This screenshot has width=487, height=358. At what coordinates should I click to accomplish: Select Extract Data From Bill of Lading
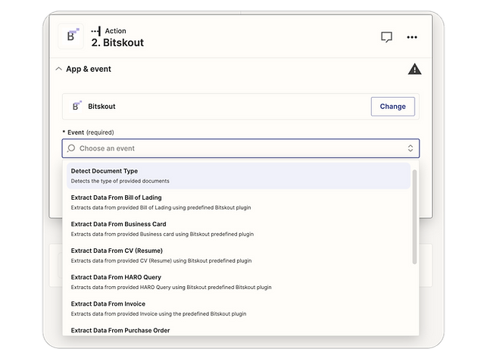239,202
